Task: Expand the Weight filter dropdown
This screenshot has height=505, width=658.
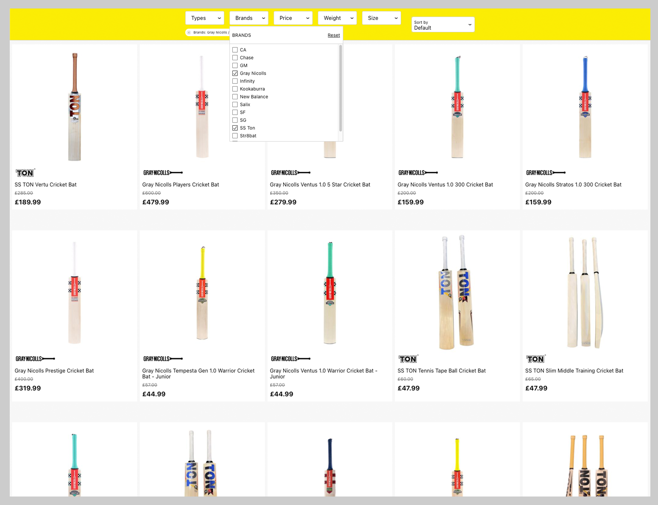Action: [337, 18]
